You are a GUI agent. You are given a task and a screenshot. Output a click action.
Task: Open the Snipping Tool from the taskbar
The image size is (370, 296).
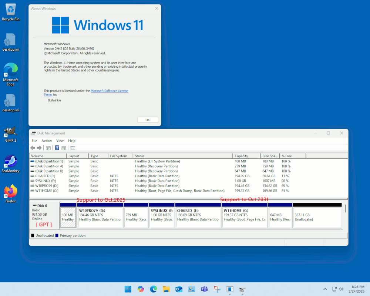point(217,289)
